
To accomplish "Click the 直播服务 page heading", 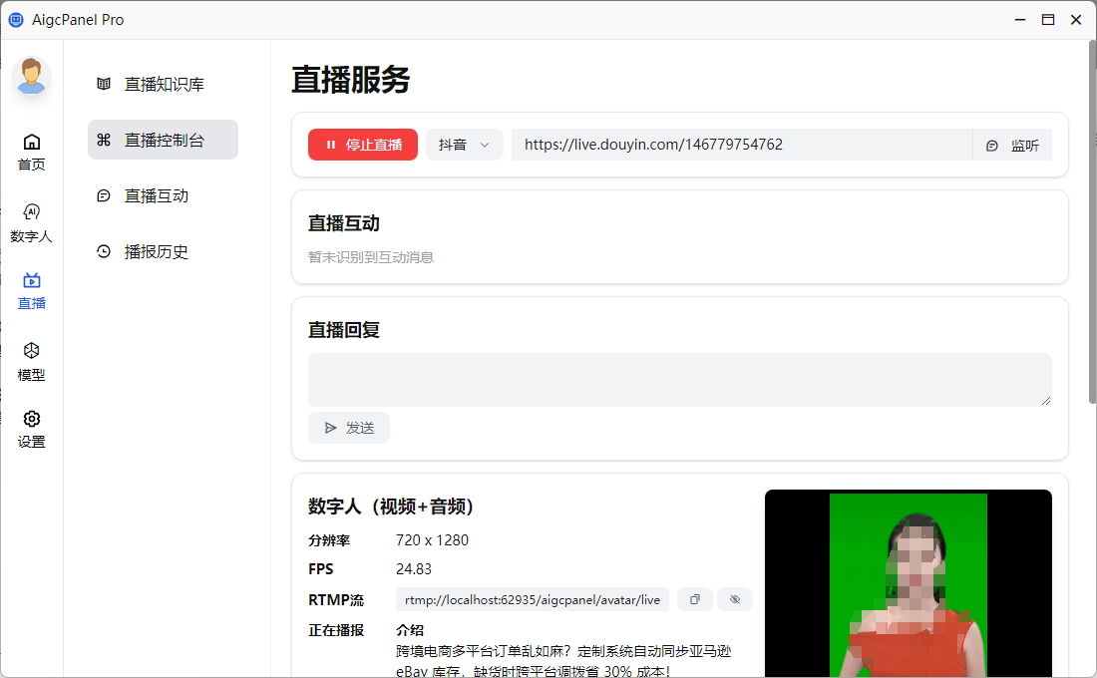I will tap(350, 80).
